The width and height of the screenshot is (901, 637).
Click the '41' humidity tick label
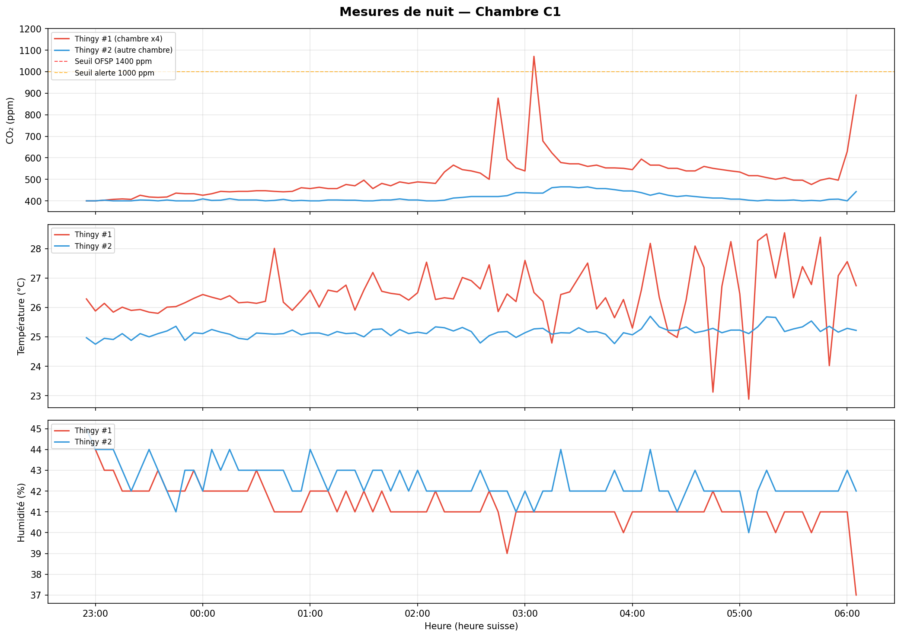pos(36,512)
